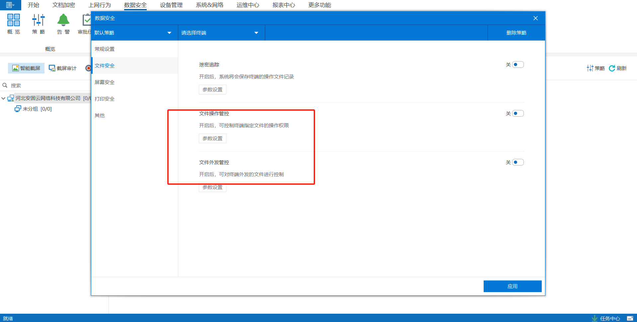The height and width of the screenshot is (322, 637).
Task: Turn on the 文件操作管控 switch
Action: [518, 113]
